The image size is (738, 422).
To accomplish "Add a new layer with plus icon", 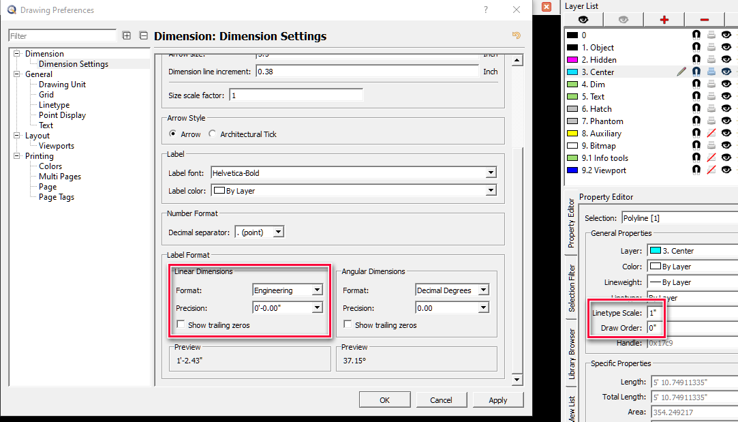I will click(x=664, y=20).
